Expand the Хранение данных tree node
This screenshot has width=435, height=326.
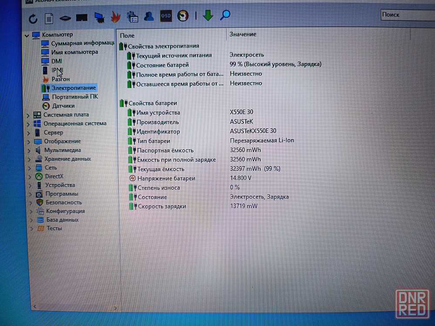[30, 160]
